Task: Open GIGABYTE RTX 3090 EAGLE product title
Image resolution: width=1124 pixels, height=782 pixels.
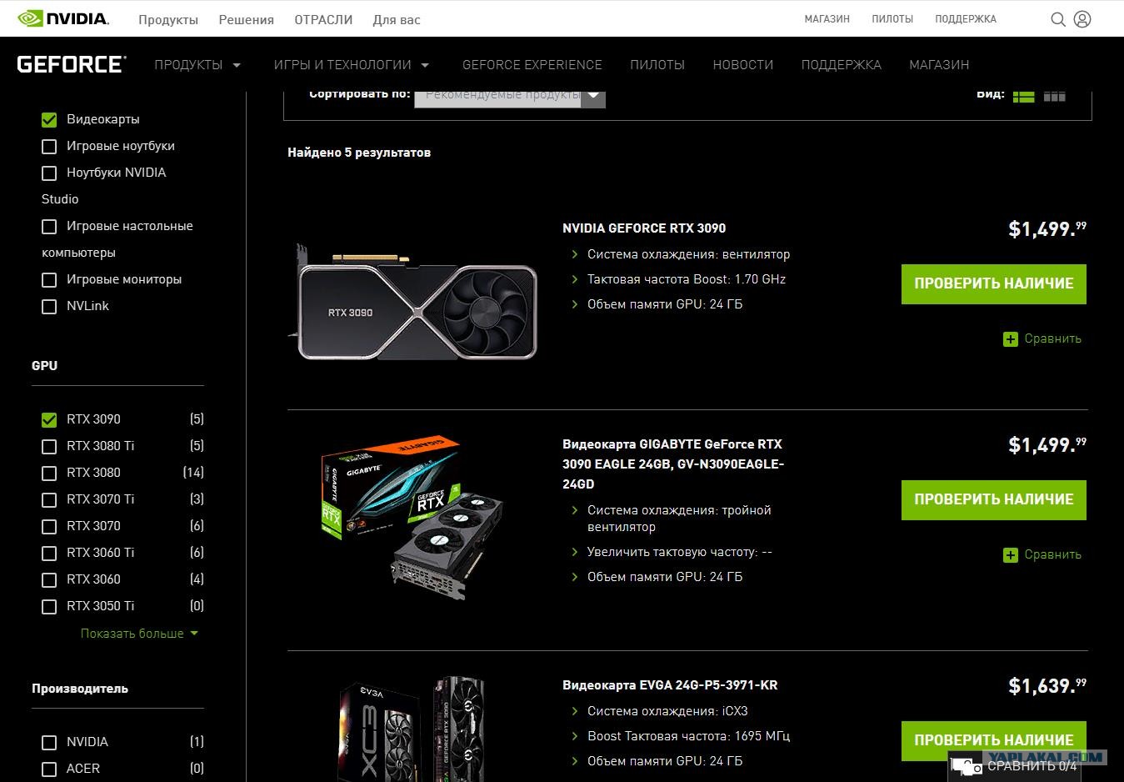Action: click(x=673, y=464)
